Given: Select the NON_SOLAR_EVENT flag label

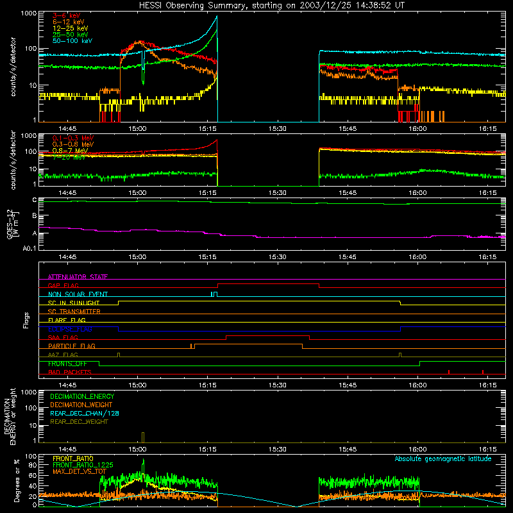Looking at the screenshot, I should pos(78,294).
